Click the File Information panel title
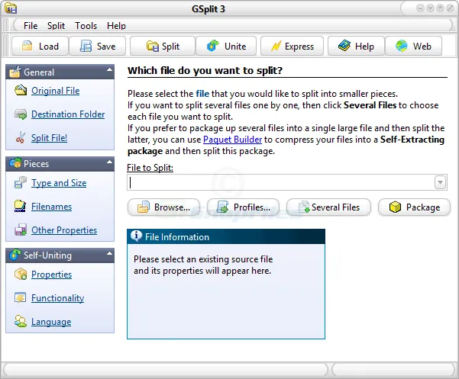This screenshot has width=459, height=379. pyautogui.click(x=177, y=236)
